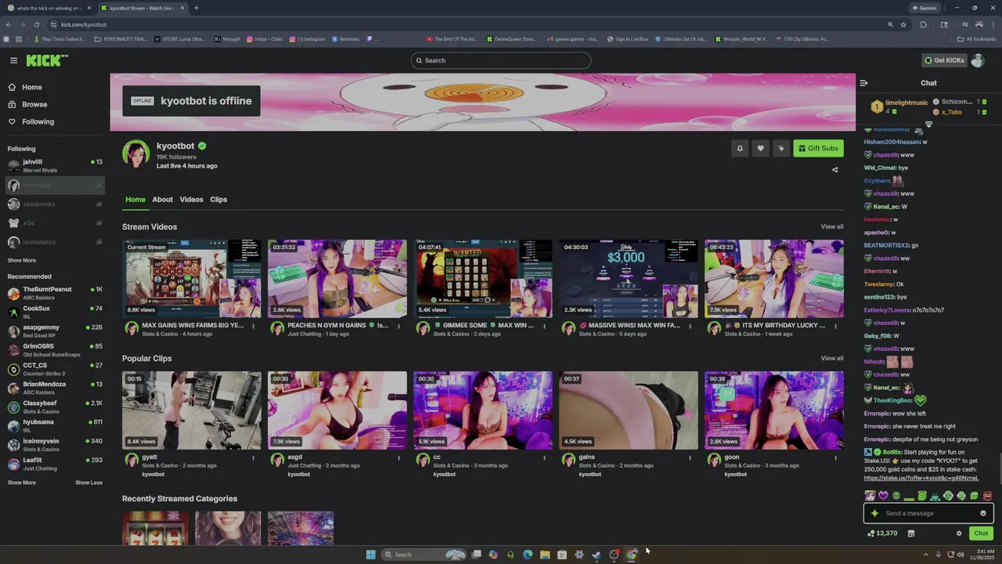
Task: Open All Bookmarks folder
Action: tap(977, 39)
